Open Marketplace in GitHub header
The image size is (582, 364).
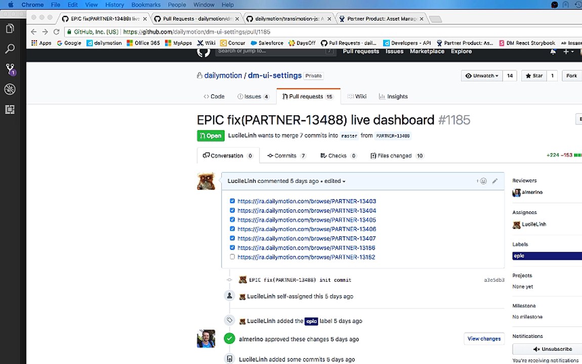(427, 51)
